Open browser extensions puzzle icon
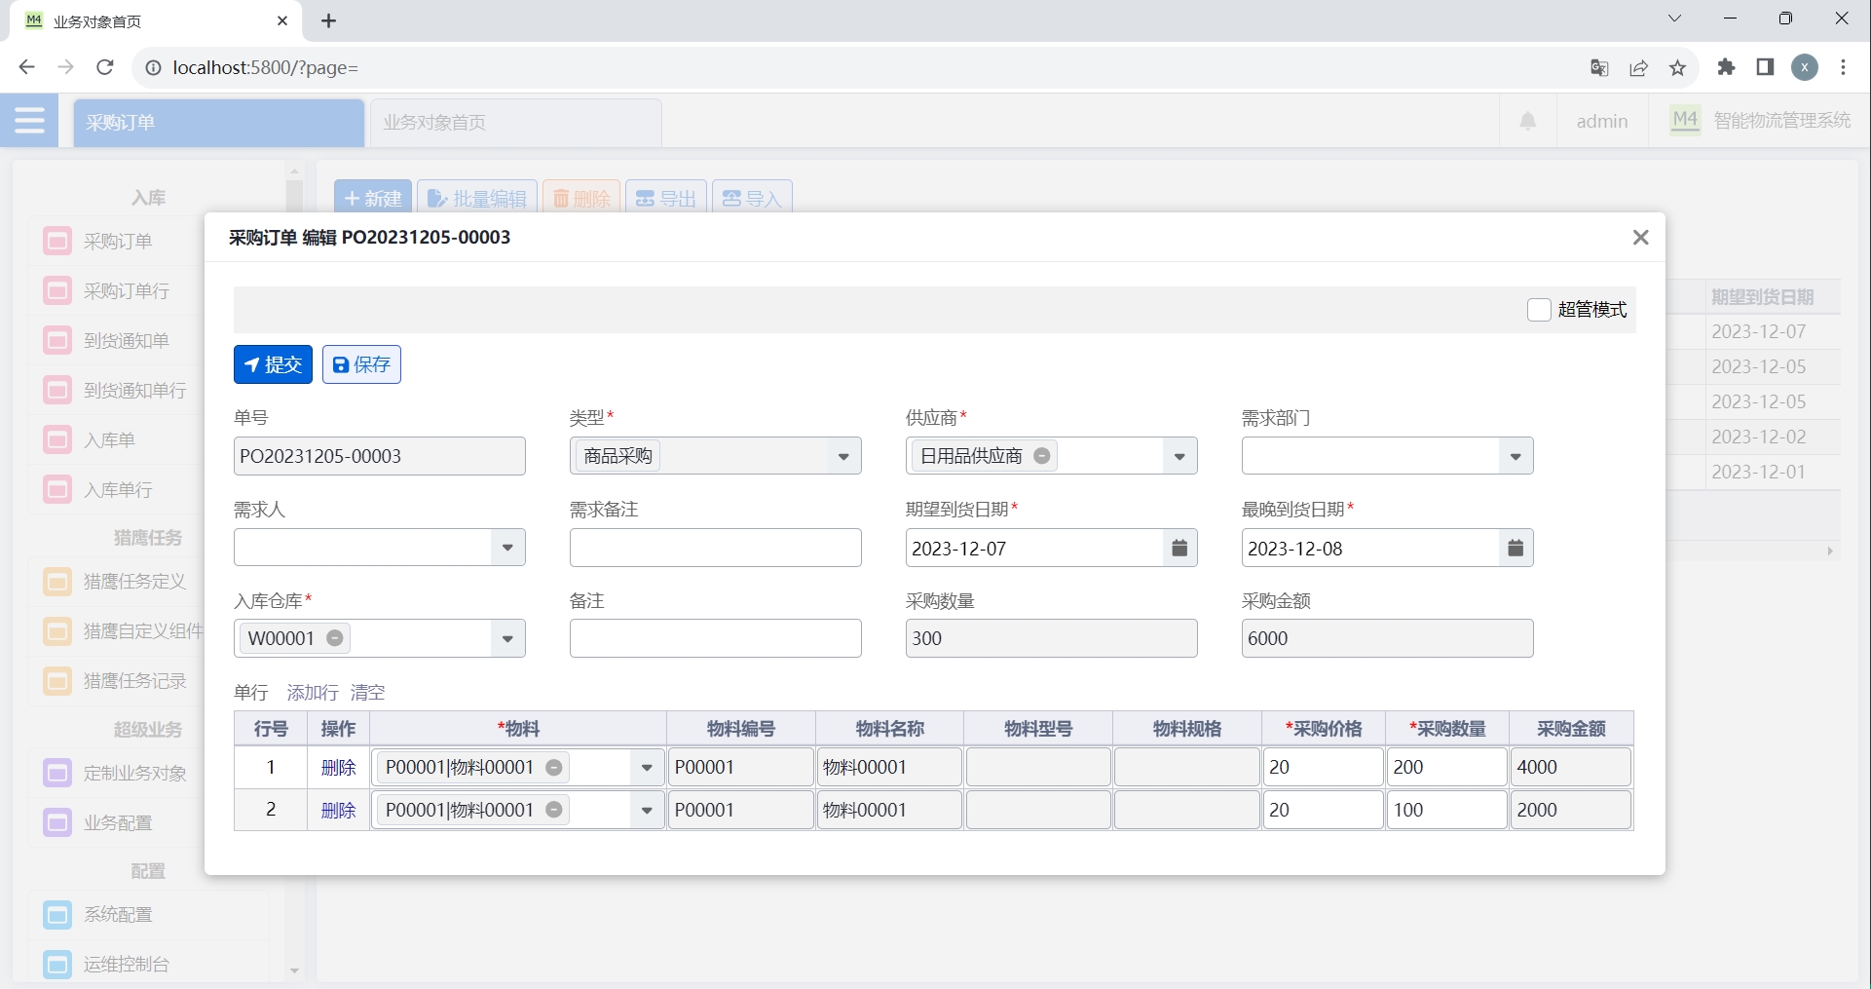The image size is (1871, 989). tap(1726, 66)
